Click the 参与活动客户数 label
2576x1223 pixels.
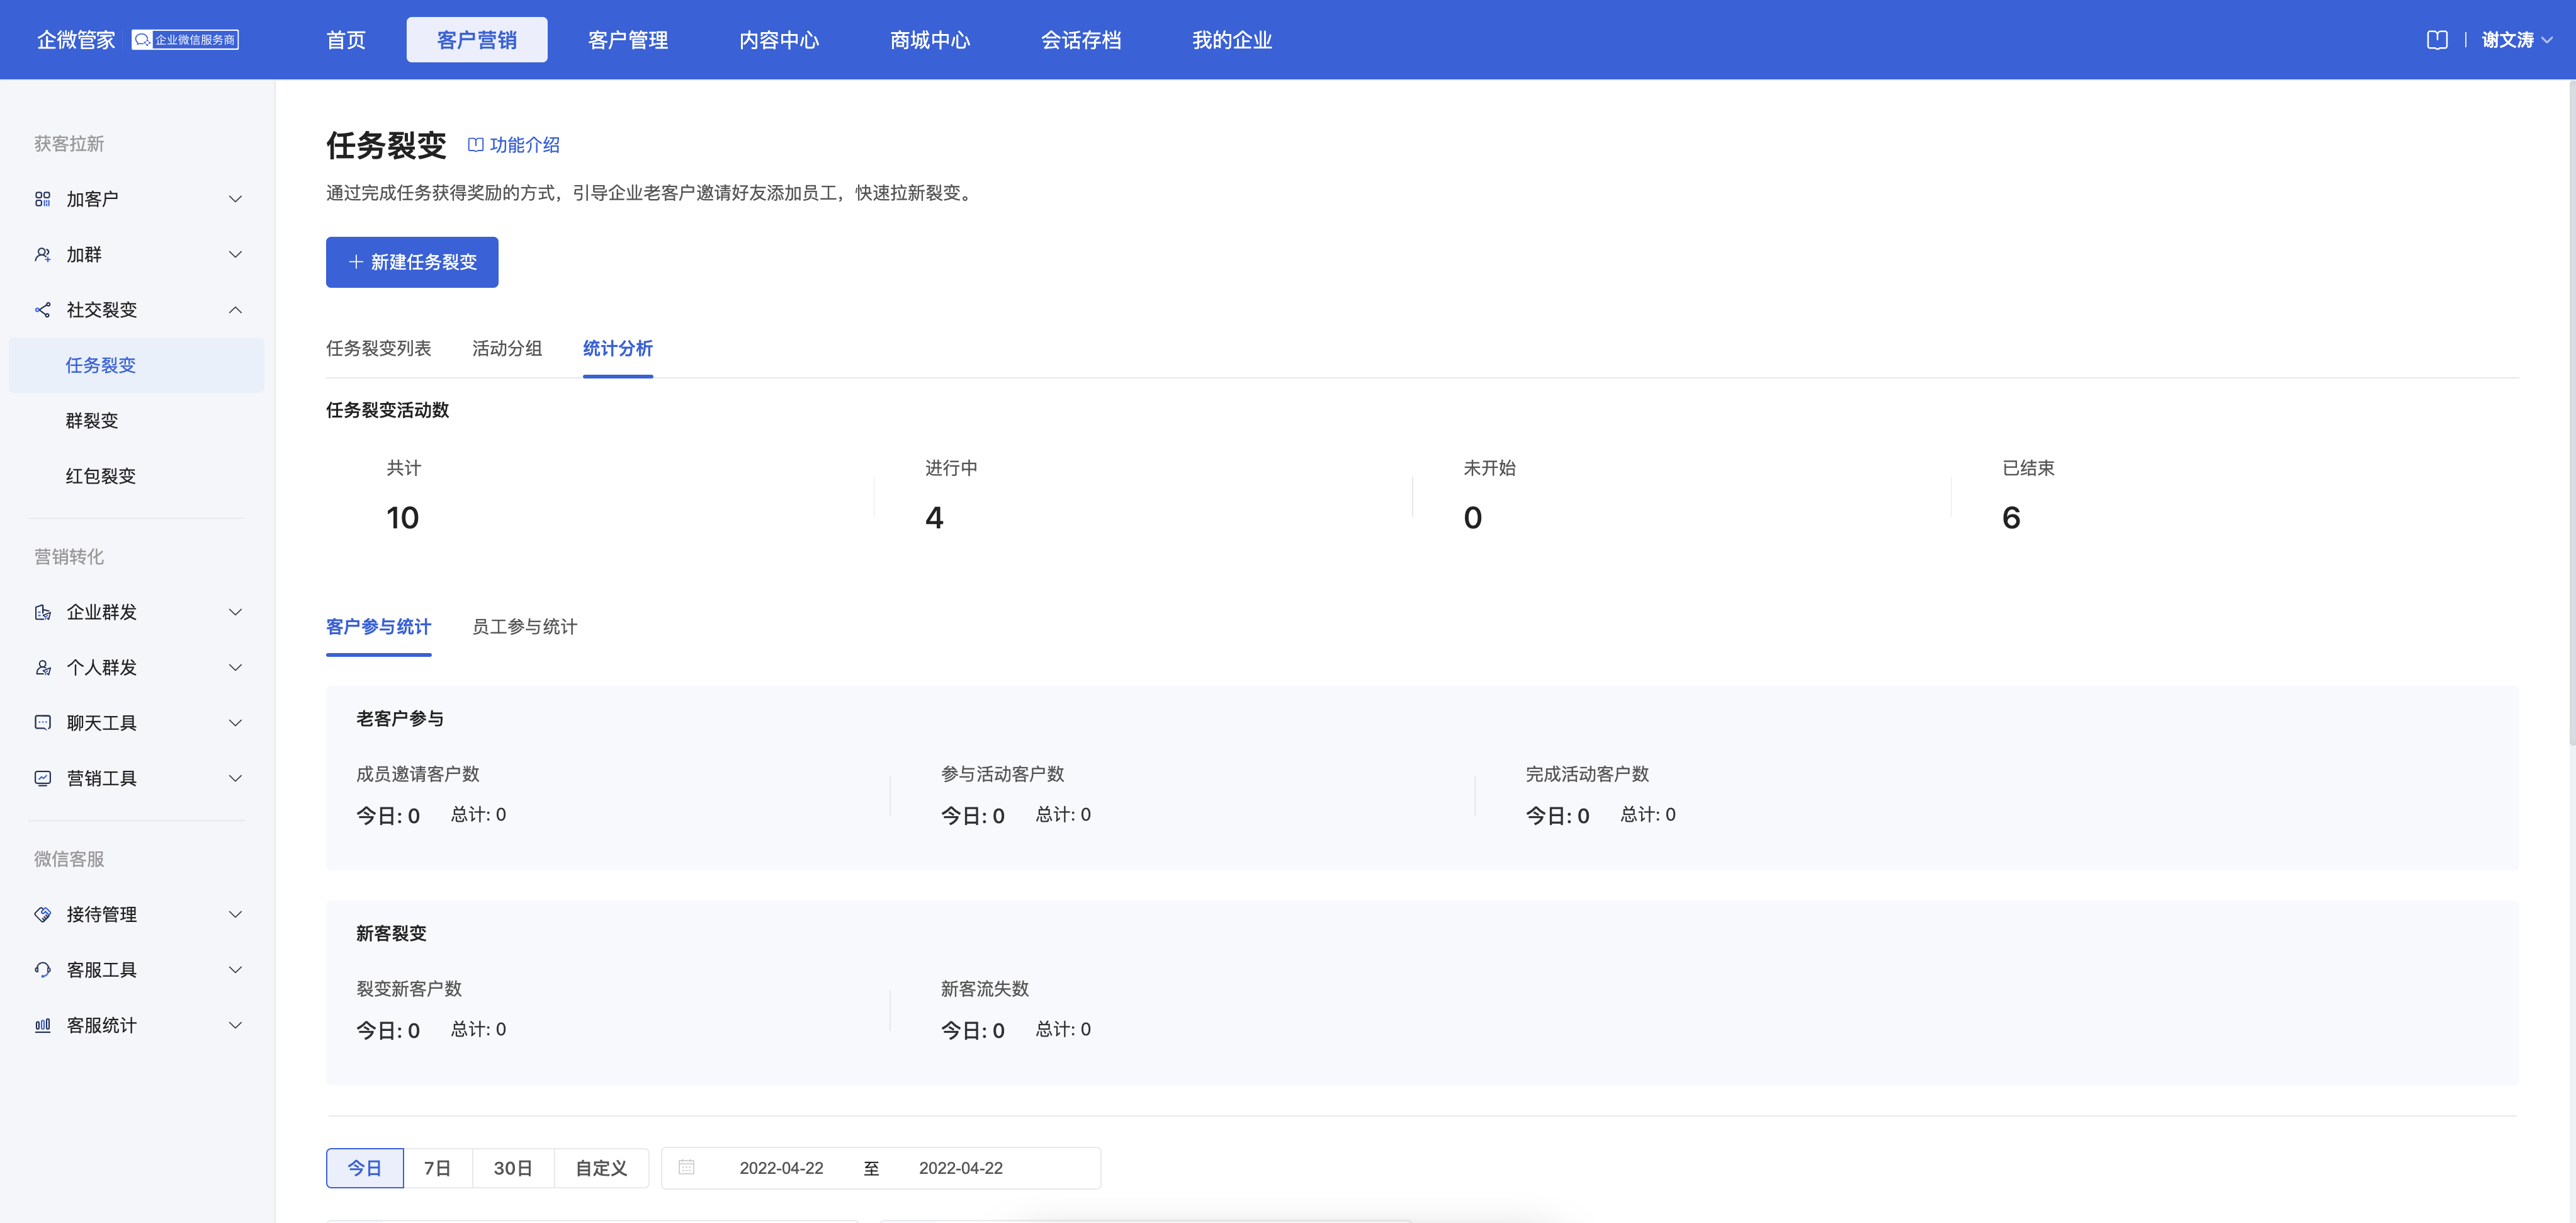pyautogui.click(x=1002, y=774)
